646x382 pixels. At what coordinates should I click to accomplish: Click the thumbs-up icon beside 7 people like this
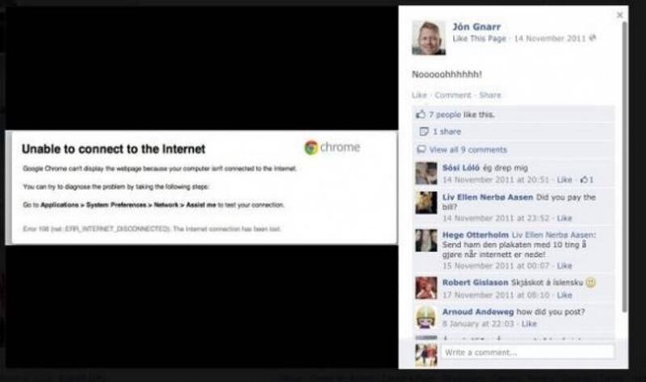(x=421, y=114)
